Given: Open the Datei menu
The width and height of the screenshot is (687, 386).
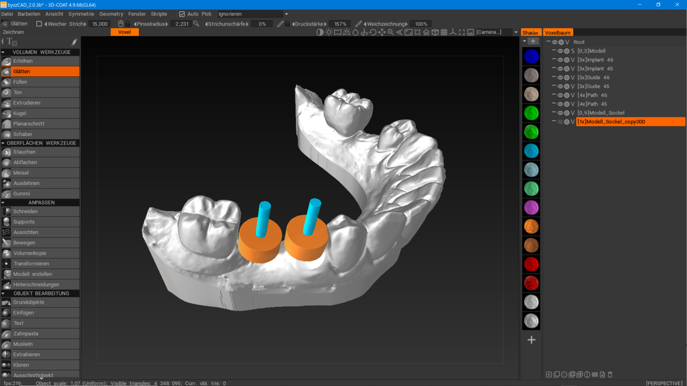Looking at the screenshot, I should click(7, 14).
